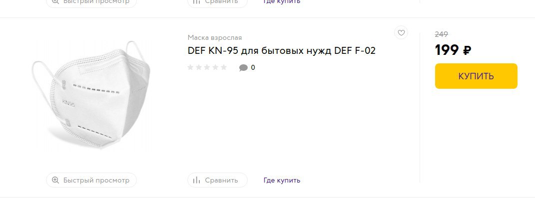Click the magnifier icon beside the mask's Быстрый просмотр

pyautogui.click(x=55, y=180)
